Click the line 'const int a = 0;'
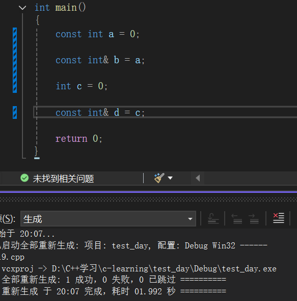Image resolution: width=297 pixels, height=301 pixels. click(97, 34)
